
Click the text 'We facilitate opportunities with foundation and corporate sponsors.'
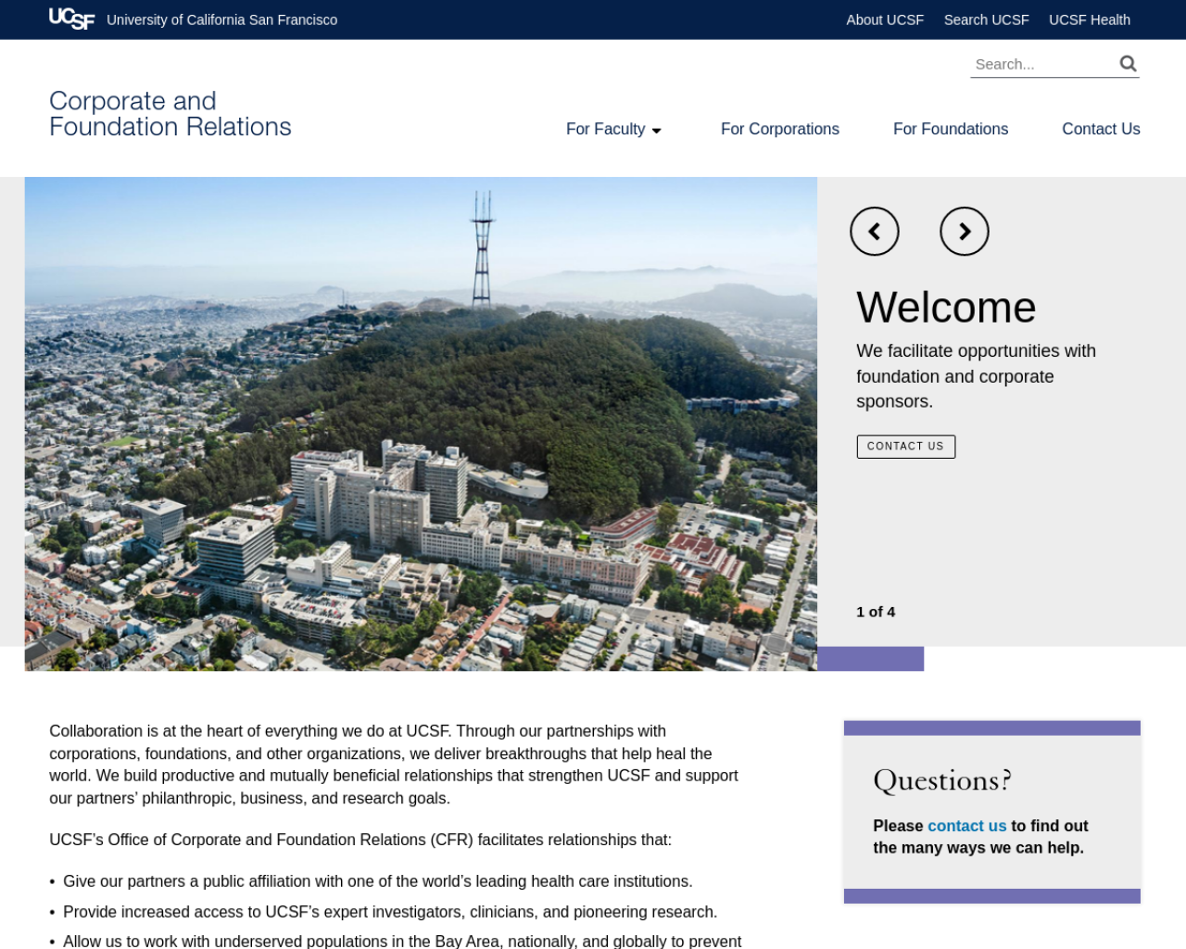point(976,376)
